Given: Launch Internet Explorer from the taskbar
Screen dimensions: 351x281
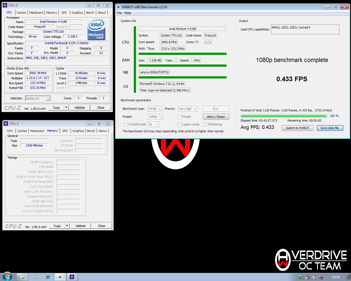Looking at the screenshot, I should (x=47, y=277).
